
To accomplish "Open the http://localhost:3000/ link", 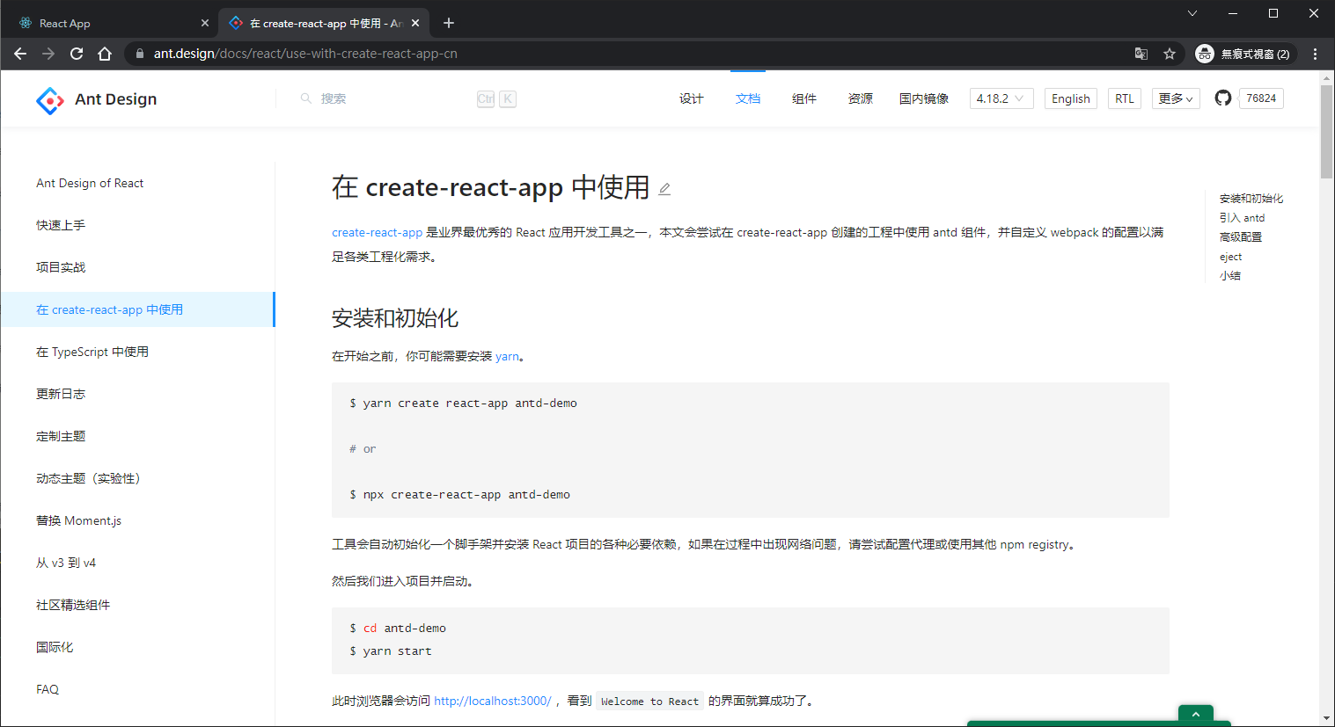I will pos(493,701).
